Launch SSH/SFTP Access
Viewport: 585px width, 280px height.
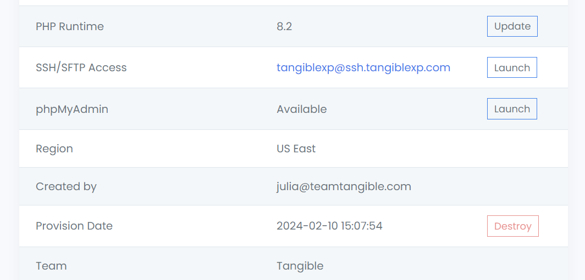512,68
